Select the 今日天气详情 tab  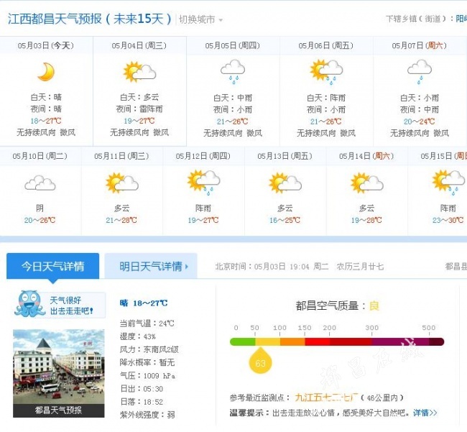52,266
